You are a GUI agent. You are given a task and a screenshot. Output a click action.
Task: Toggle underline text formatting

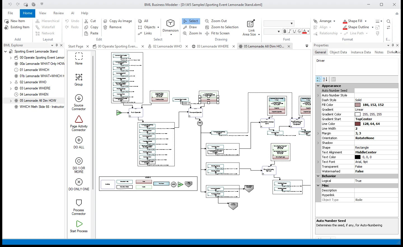(x=294, y=31)
